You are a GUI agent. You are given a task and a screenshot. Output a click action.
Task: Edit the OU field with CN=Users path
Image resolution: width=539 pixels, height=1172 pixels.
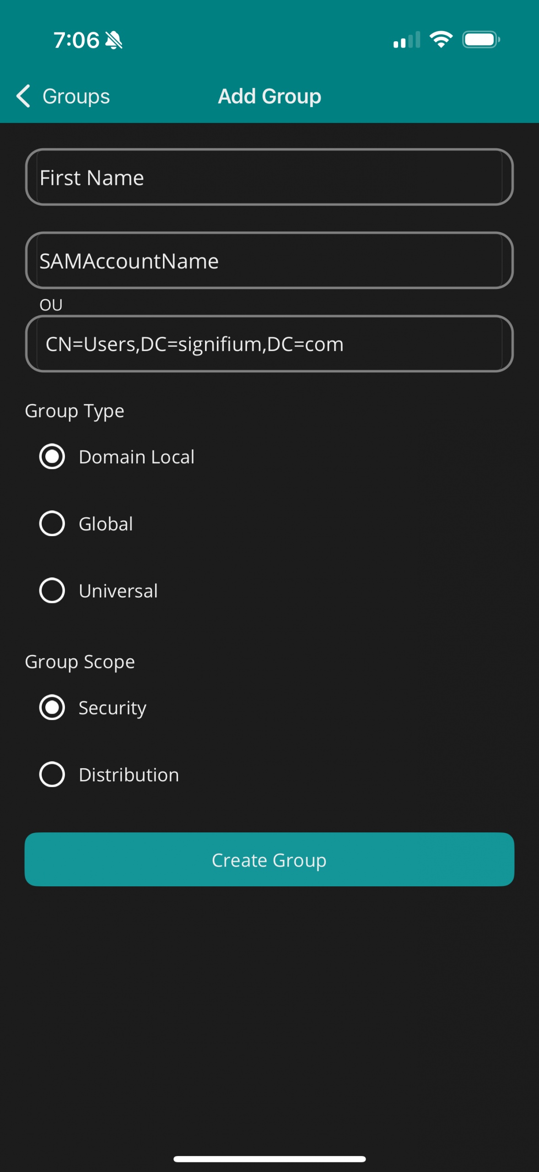tap(269, 344)
